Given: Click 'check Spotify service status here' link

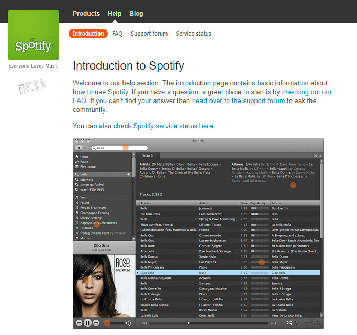Looking at the screenshot, I should pyautogui.click(x=163, y=126).
